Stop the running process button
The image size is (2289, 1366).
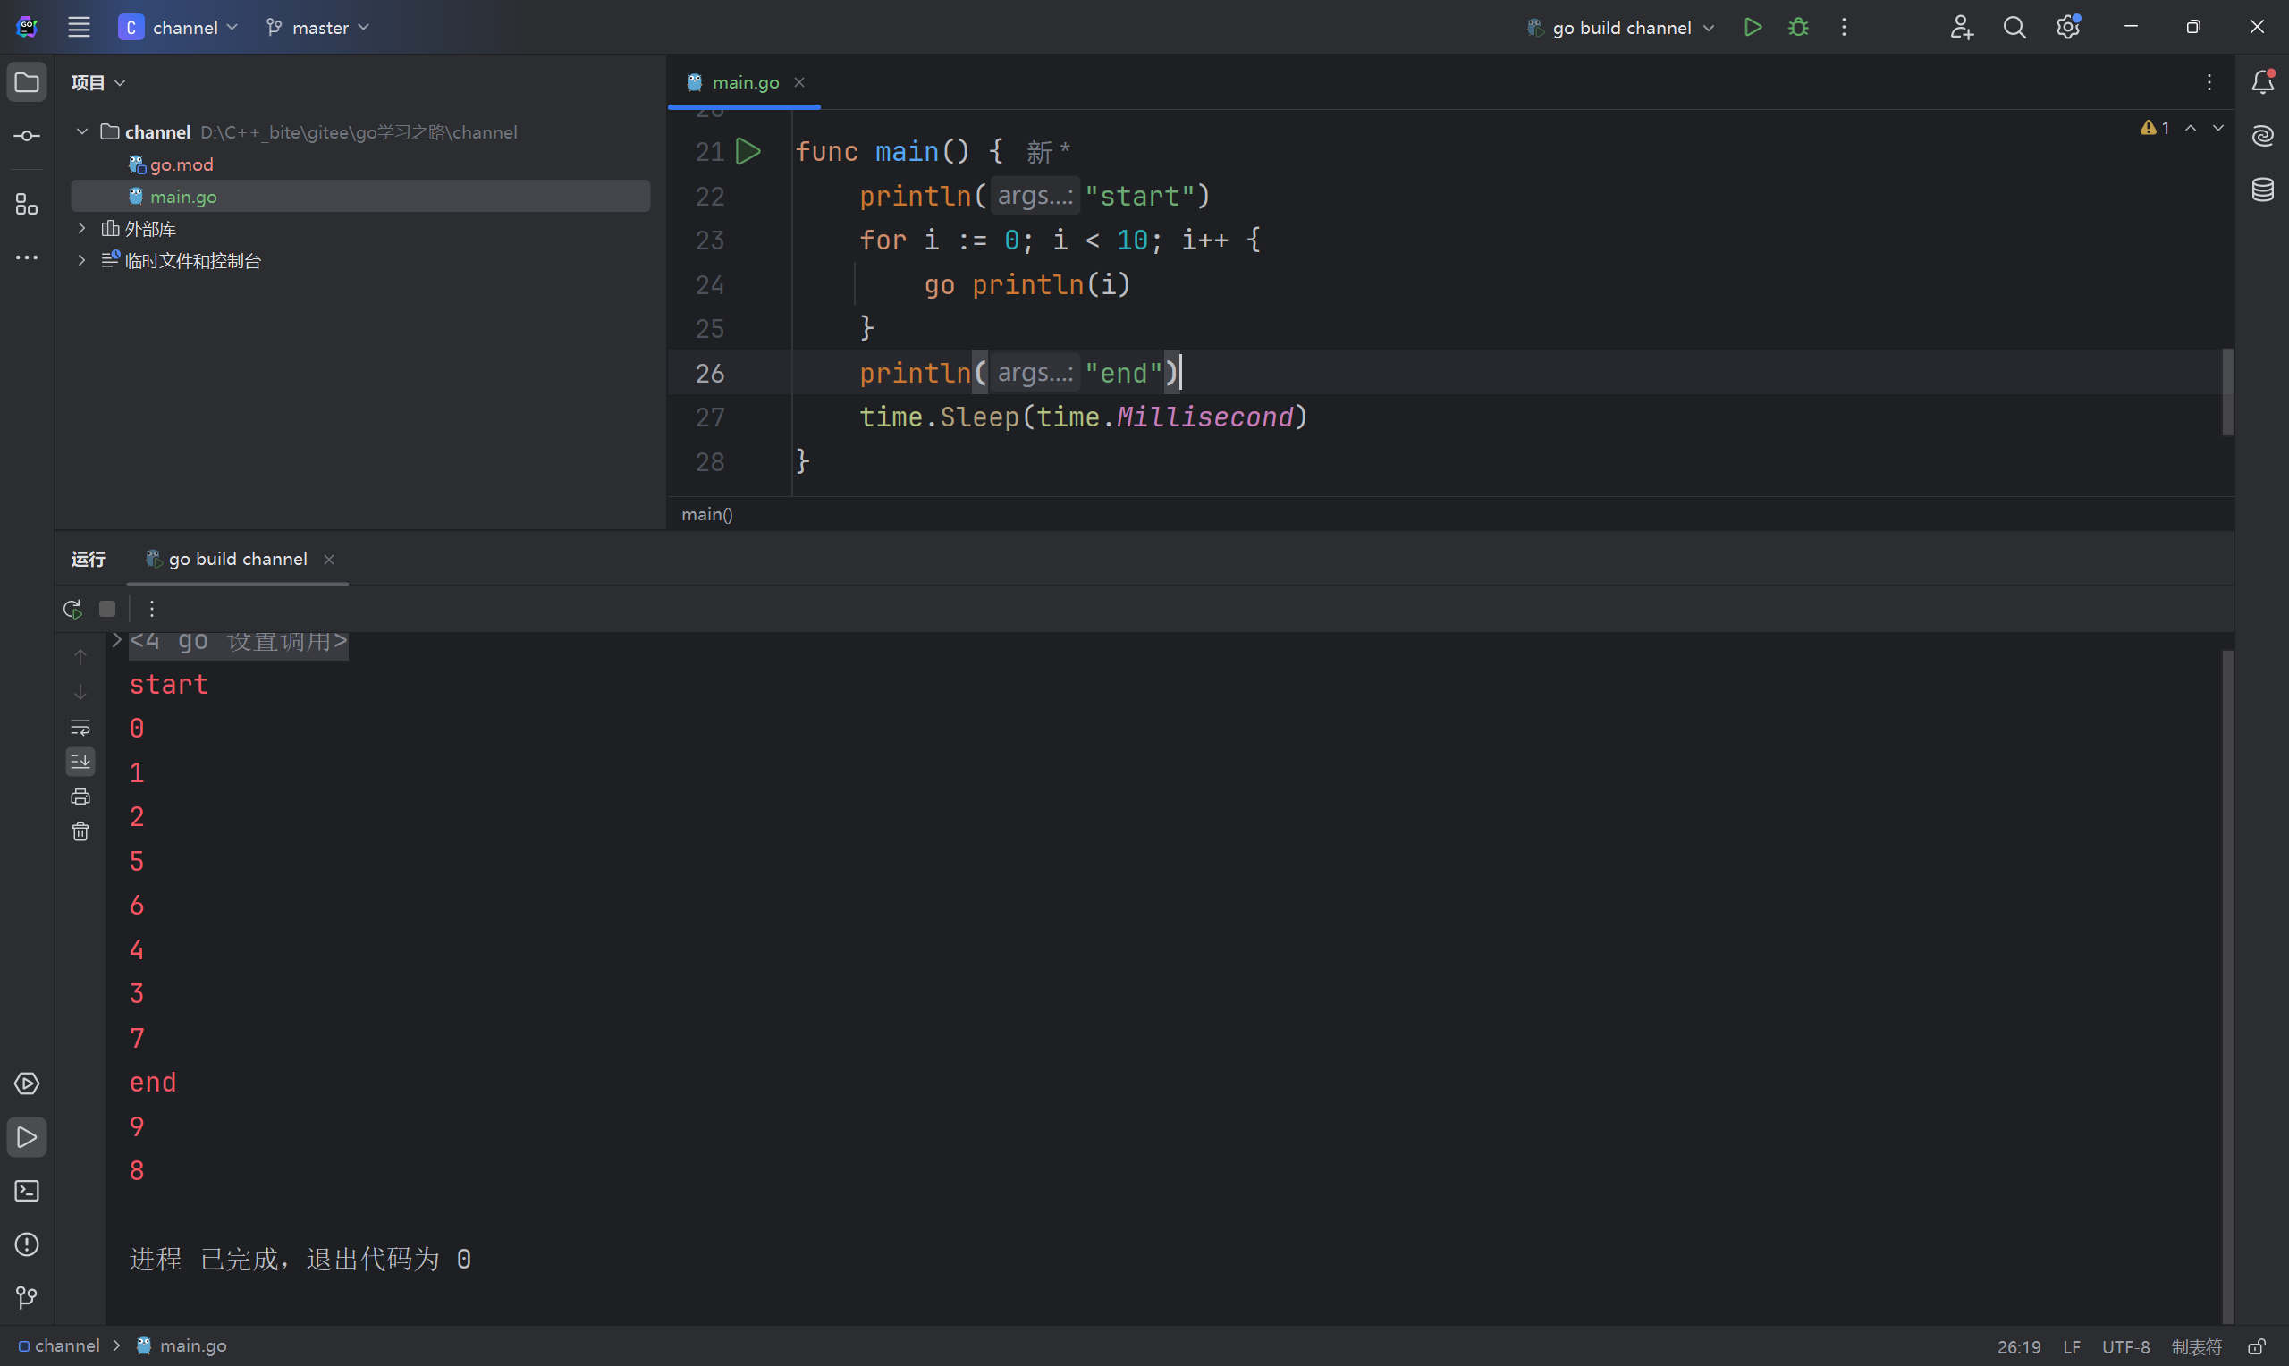[107, 609]
